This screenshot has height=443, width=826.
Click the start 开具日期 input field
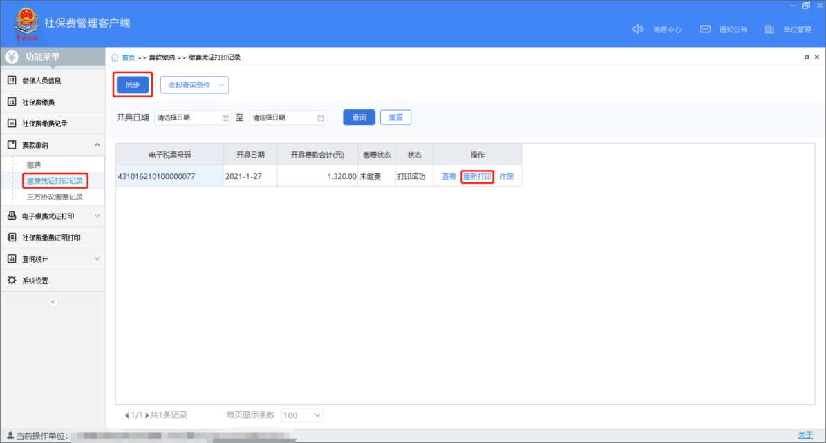(187, 117)
